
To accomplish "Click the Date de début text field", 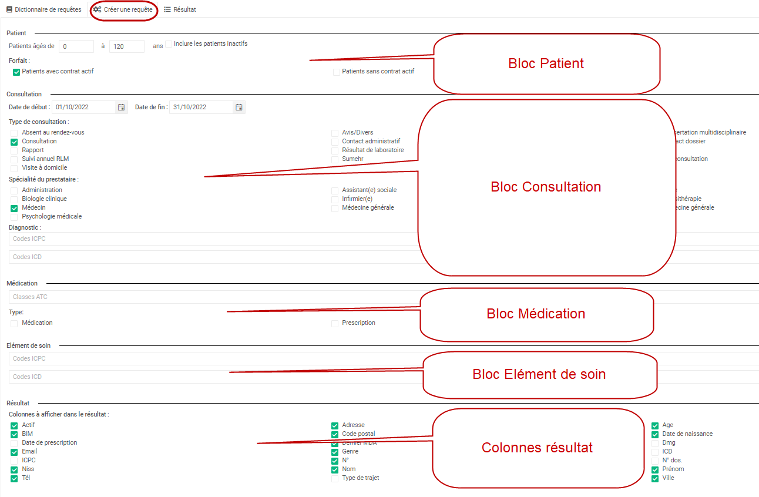I will coord(84,107).
